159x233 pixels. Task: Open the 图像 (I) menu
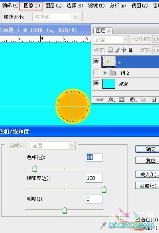[x=32, y=6]
